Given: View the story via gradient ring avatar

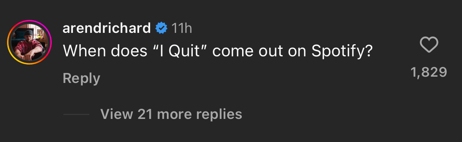Looking at the screenshot, I should (29, 42).
